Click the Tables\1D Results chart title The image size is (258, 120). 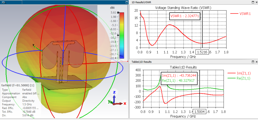183,67
